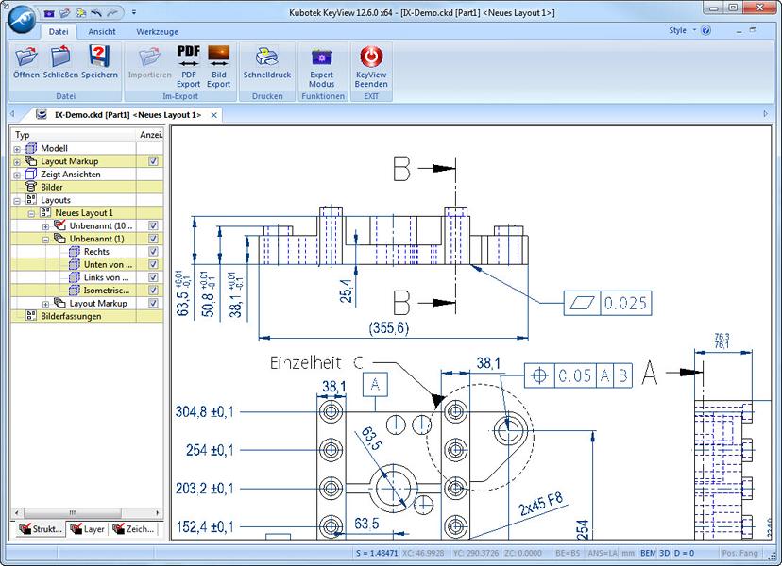
Task: Click the BEM status bar button
Action: tap(647, 553)
